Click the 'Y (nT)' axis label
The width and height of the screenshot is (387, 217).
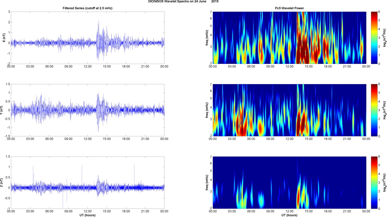[2, 110]
